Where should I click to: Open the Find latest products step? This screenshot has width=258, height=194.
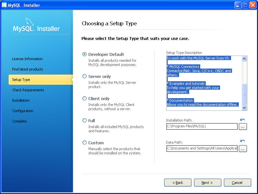coord(28,69)
